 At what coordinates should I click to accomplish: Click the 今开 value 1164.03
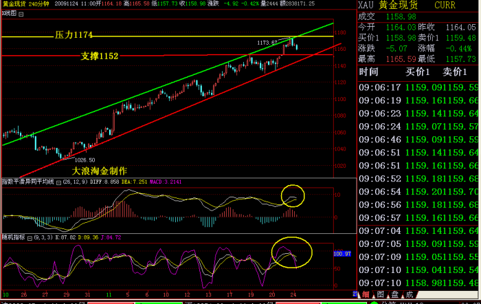pyautogui.click(x=401, y=28)
